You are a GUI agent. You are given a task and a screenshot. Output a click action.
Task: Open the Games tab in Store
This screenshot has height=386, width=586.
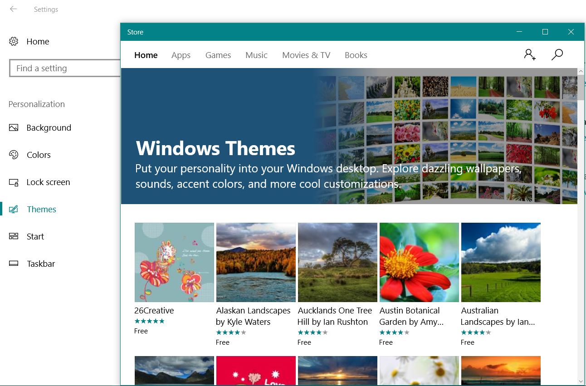pyautogui.click(x=218, y=55)
